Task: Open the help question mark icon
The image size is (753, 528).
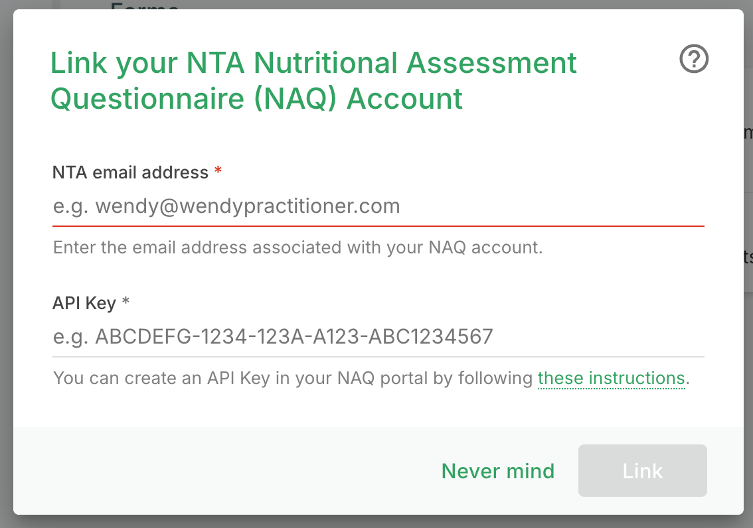Action: point(695,60)
